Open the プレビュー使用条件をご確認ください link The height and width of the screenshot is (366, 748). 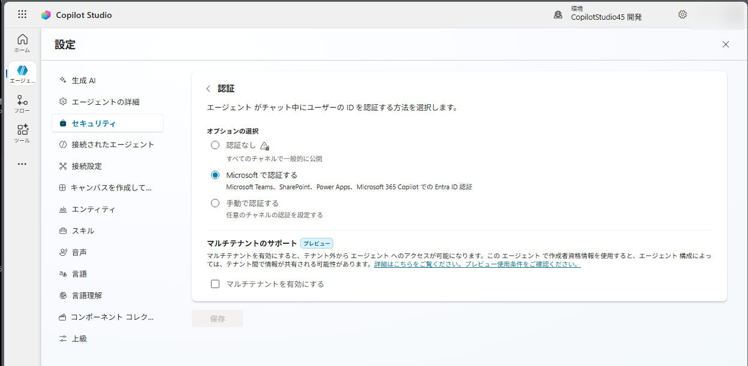pyautogui.click(x=523, y=264)
